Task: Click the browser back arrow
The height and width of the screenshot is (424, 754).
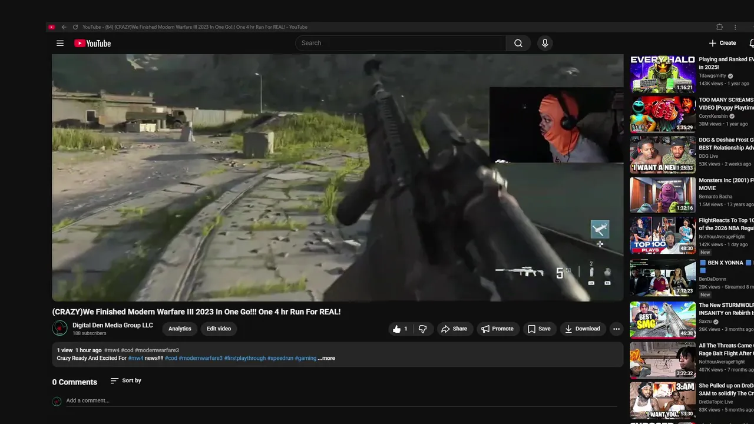Action: coord(64,27)
